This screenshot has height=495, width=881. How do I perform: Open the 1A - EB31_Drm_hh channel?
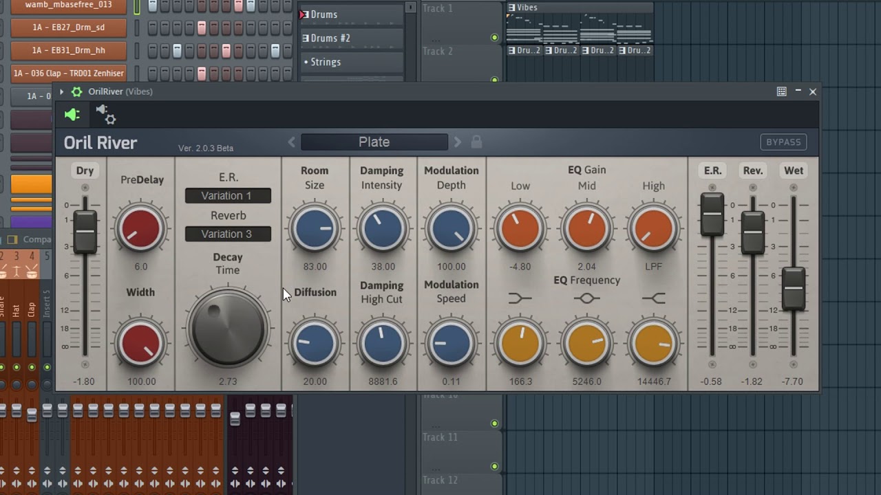69,51
